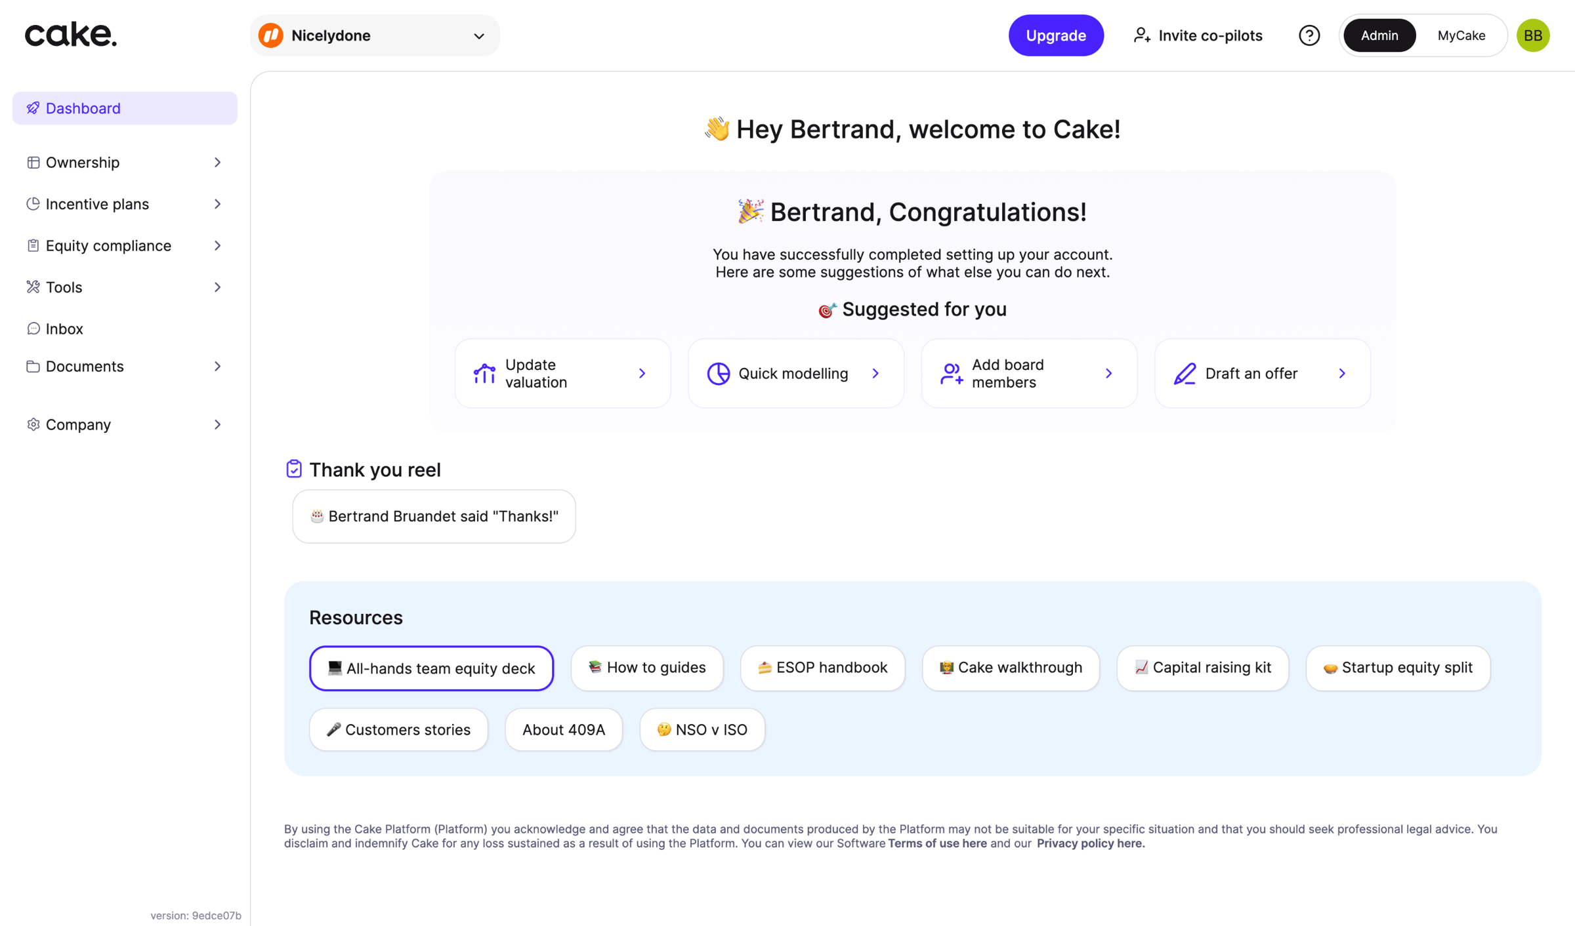
Task: Click the Update valuation arrow chevron
Action: tap(642, 374)
